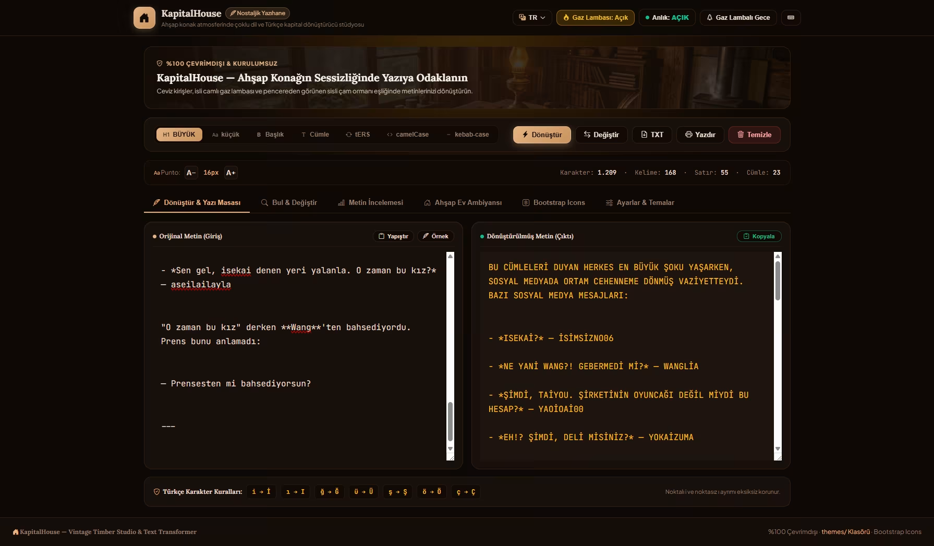Toggle the Anlık: AÇIK live mode
This screenshot has height=546, width=934.
point(667,18)
